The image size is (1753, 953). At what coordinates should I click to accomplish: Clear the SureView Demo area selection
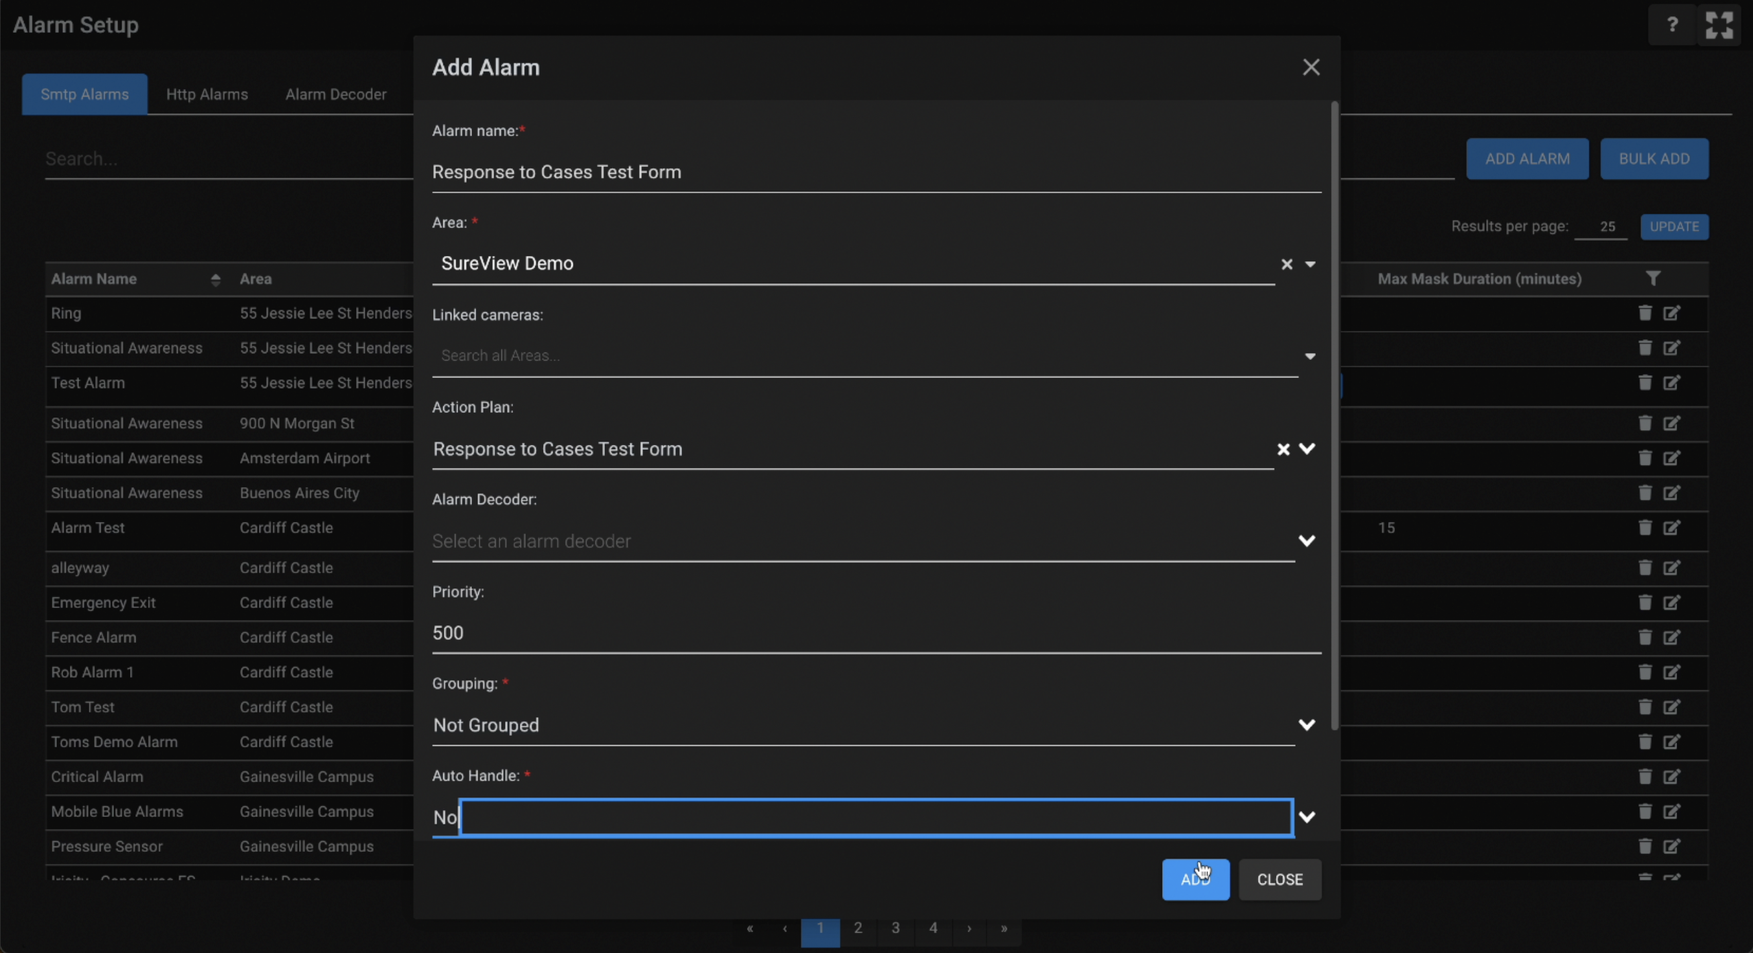[x=1286, y=264]
